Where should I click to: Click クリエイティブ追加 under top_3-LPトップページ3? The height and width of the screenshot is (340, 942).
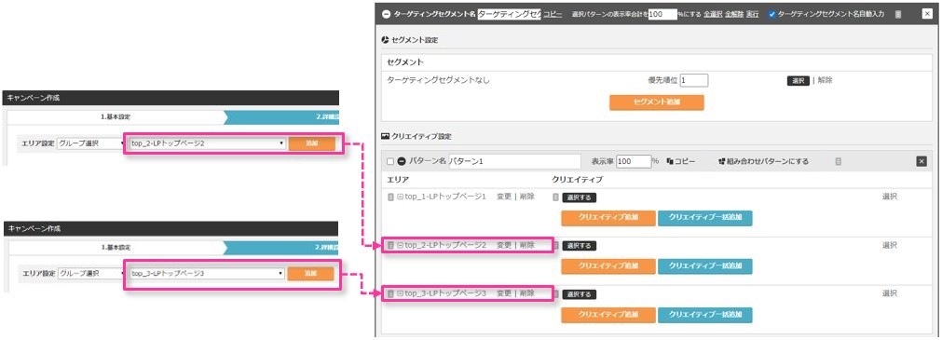pyautogui.click(x=608, y=315)
